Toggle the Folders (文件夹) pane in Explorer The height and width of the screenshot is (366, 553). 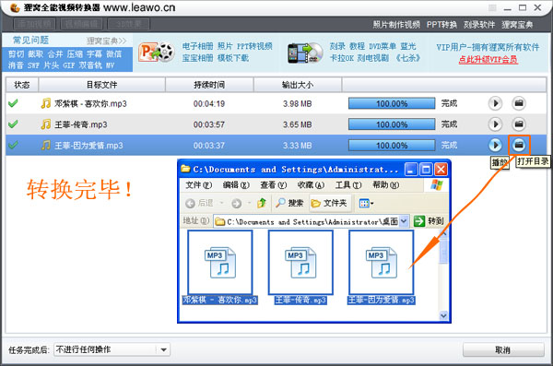[x=329, y=203]
